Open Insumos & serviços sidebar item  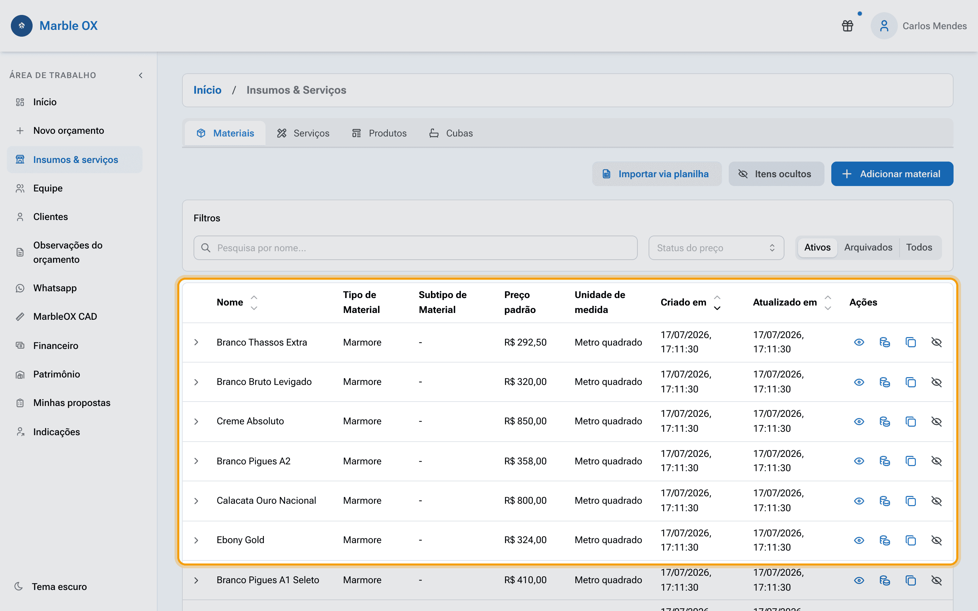click(75, 160)
